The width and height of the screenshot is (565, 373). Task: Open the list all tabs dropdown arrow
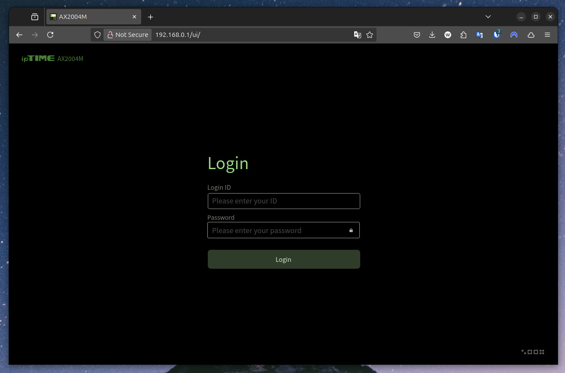[488, 17]
